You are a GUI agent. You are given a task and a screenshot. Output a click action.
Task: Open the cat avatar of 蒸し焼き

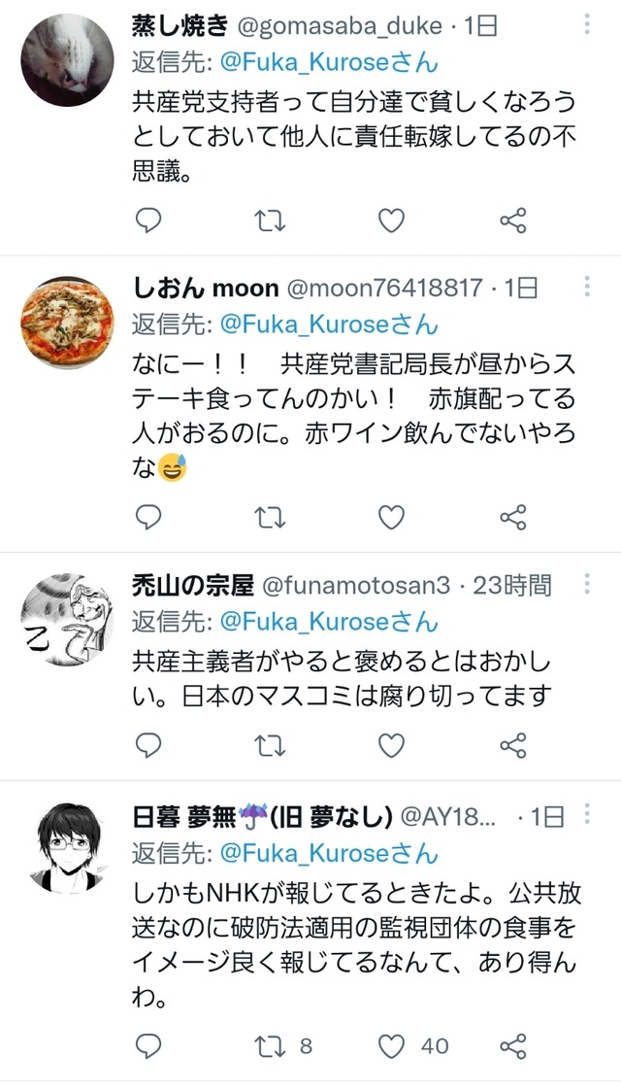pyautogui.click(x=67, y=60)
